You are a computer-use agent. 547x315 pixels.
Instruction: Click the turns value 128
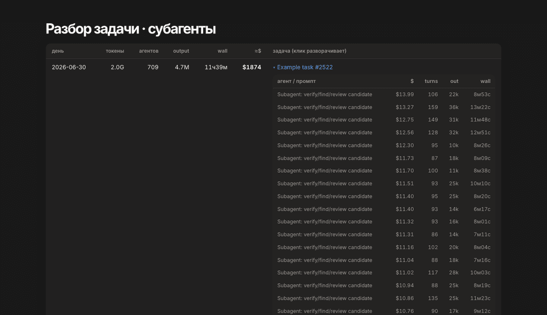click(433, 133)
